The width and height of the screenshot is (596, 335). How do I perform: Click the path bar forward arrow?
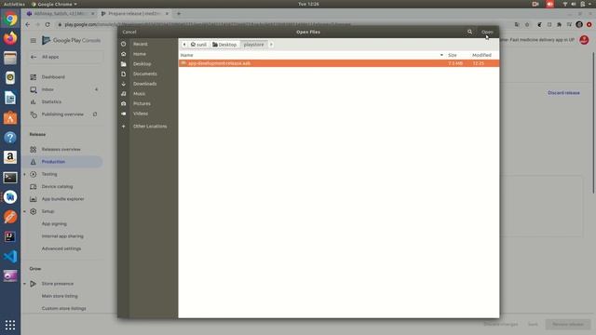click(x=271, y=45)
